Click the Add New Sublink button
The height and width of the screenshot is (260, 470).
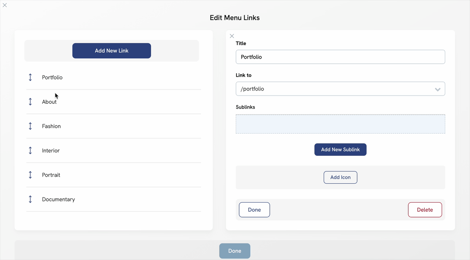coord(340,149)
